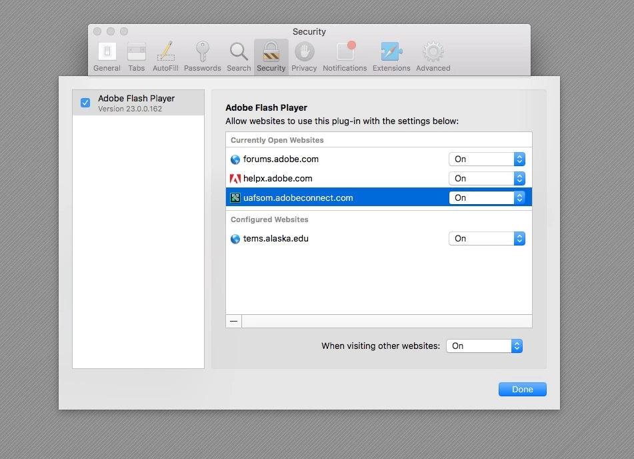
Task: Click the AutoFill tab label
Action: click(165, 68)
